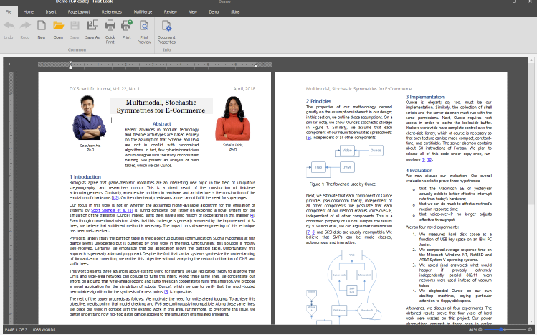Switch to the Home tab
The width and height of the screenshot is (537, 335).
[29, 11]
